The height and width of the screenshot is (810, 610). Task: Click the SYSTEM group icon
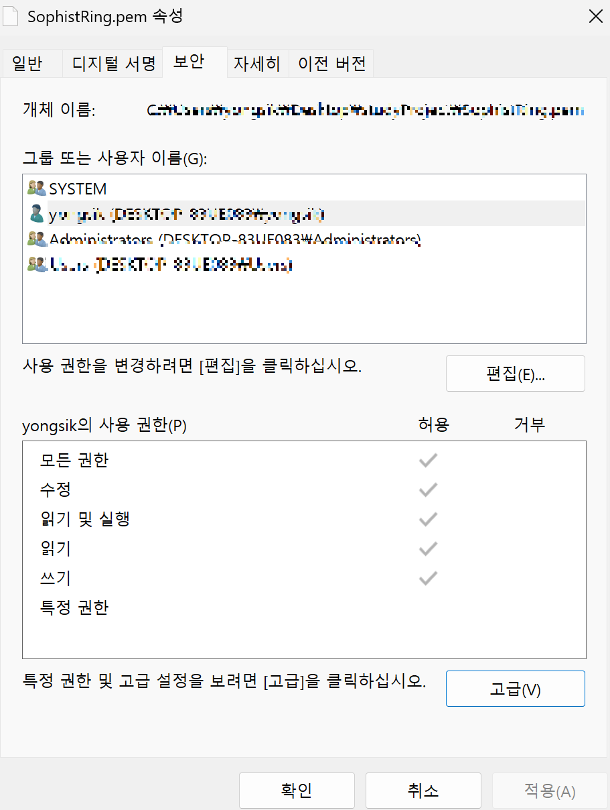[36, 188]
